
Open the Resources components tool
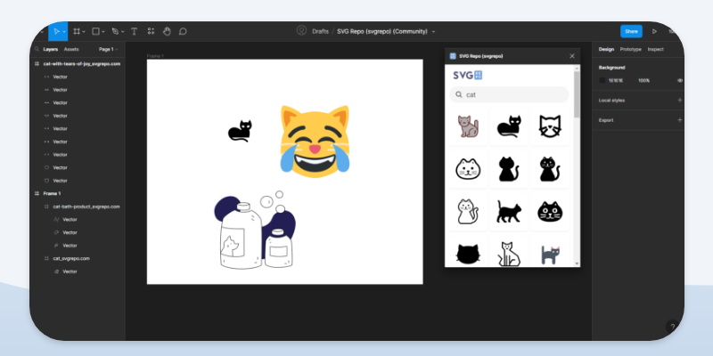151,31
